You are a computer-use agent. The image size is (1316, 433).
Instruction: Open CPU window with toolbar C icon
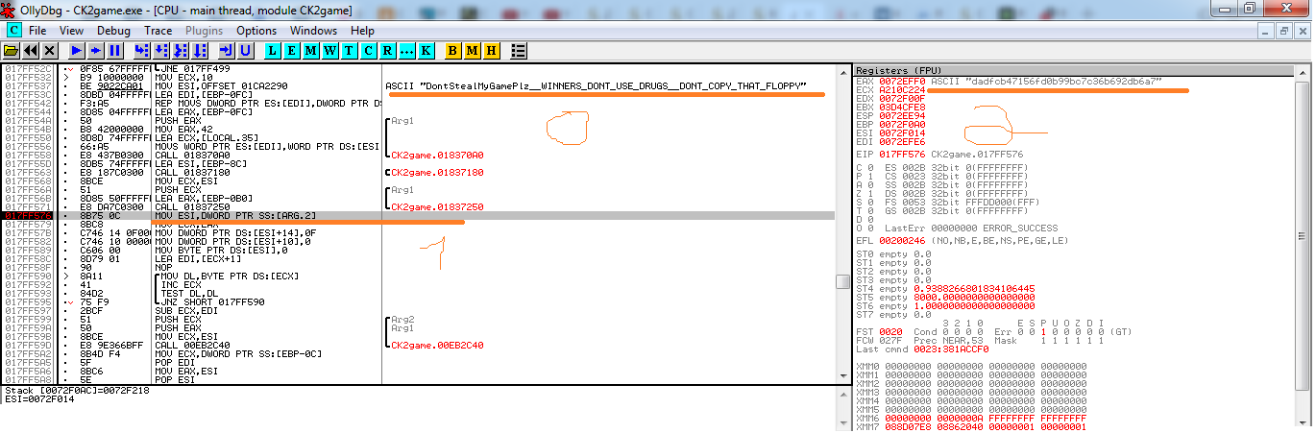[x=368, y=50]
